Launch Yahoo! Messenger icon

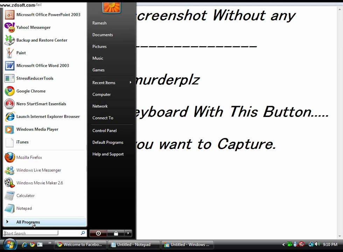click(10, 28)
